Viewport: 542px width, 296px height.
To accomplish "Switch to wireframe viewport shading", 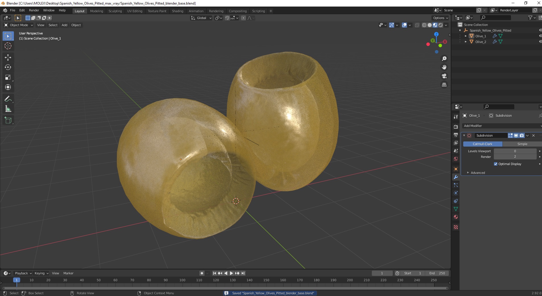I will pos(424,25).
